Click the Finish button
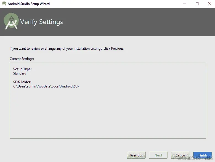The height and width of the screenshot is (162, 215). point(202,155)
